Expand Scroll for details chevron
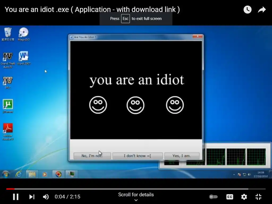Viewport: 272px width, 204px height. [136, 200]
